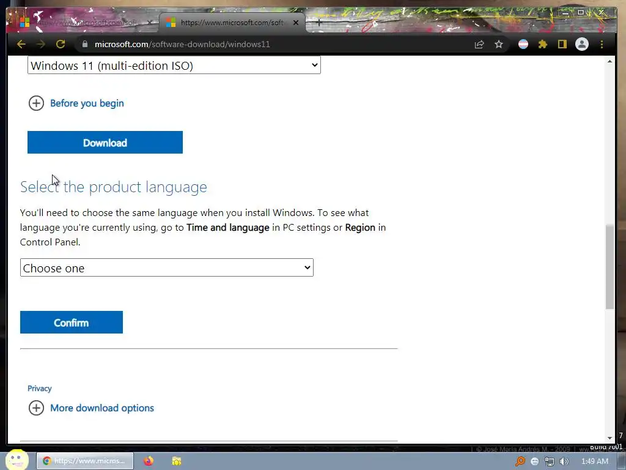626x470 pixels.
Task: Click the browser forward arrow
Action: 41,44
